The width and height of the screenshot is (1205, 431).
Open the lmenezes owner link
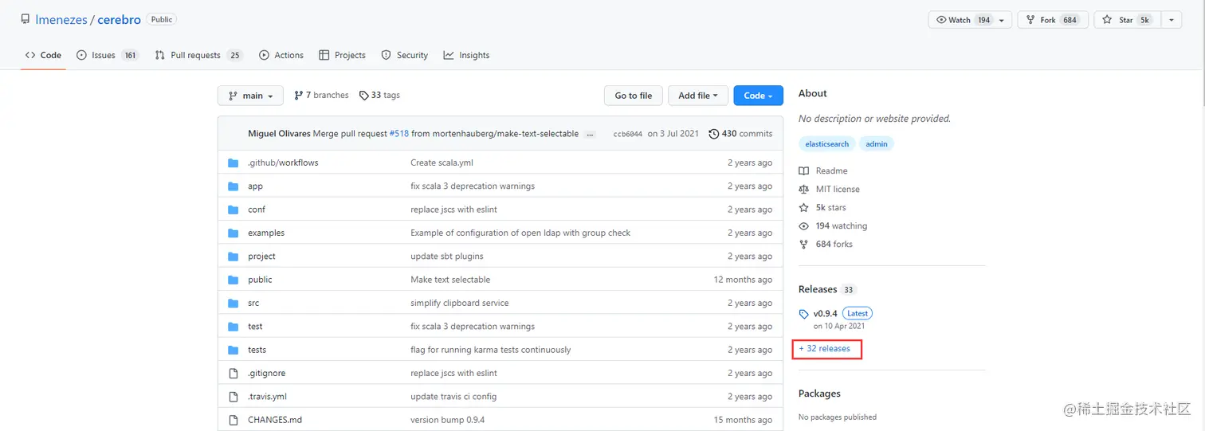click(x=61, y=20)
